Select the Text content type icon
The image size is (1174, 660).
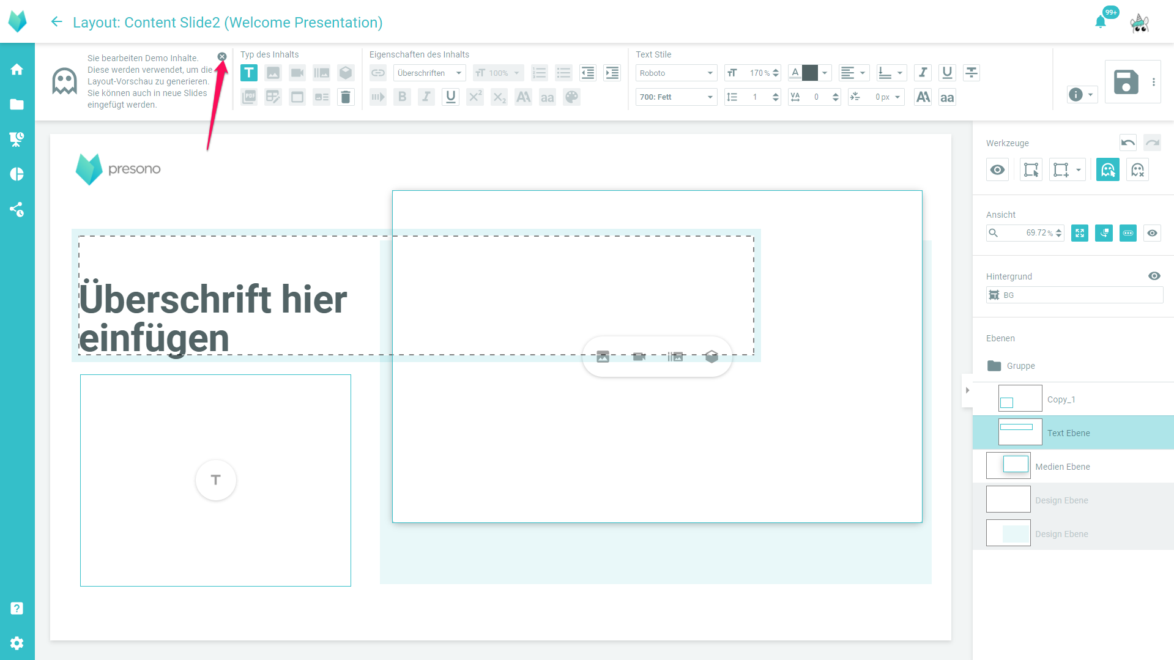pyautogui.click(x=249, y=73)
